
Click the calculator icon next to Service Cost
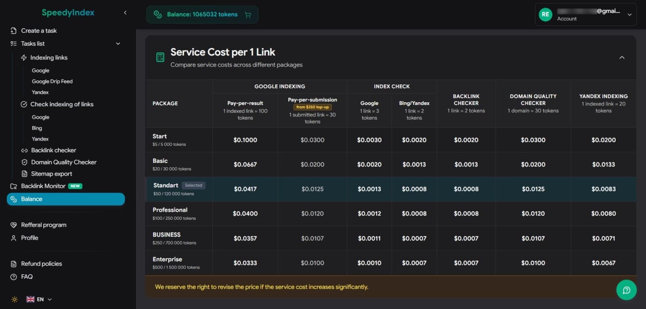[x=160, y=57]
